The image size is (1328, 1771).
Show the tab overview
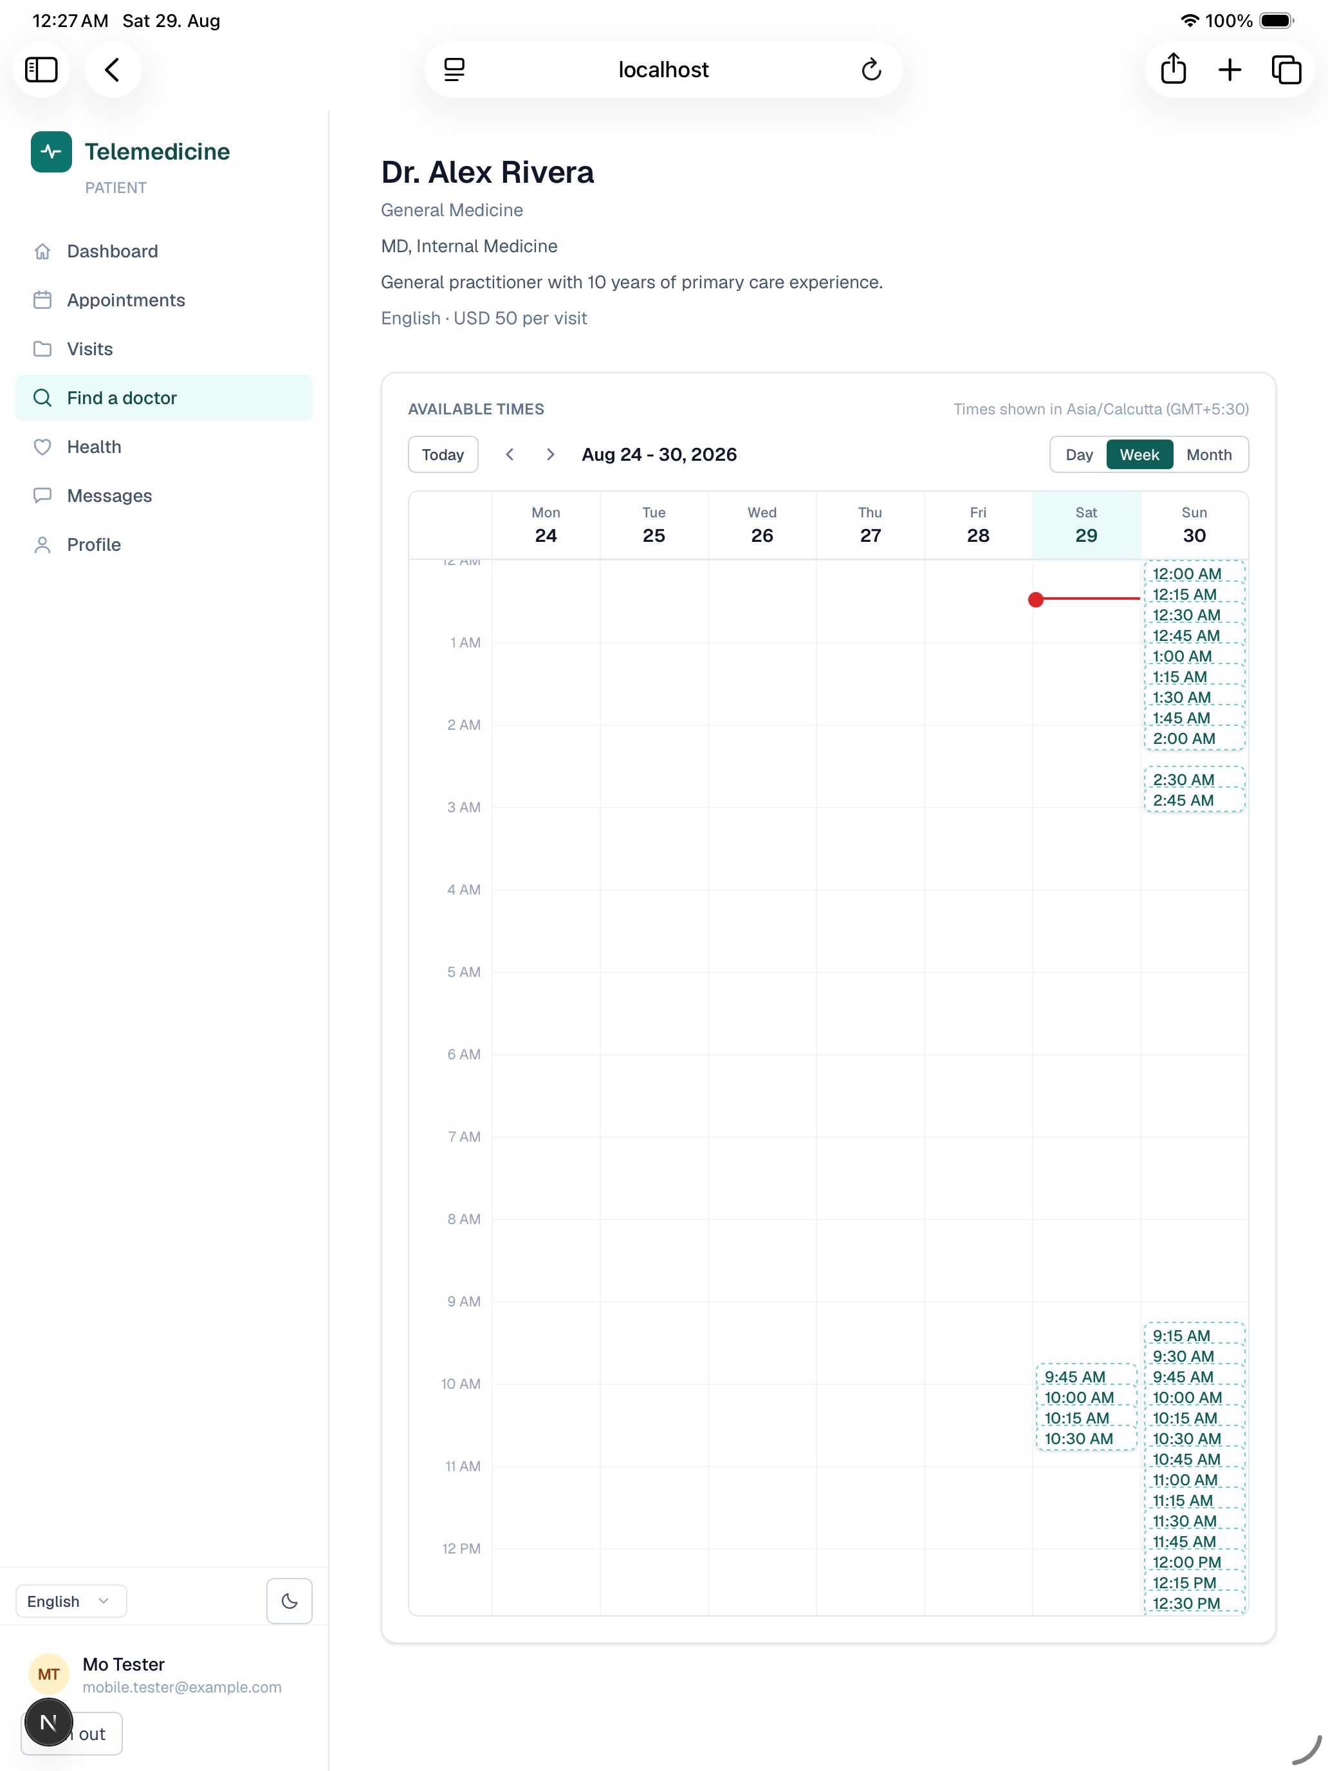click(x=1286, y=70)
